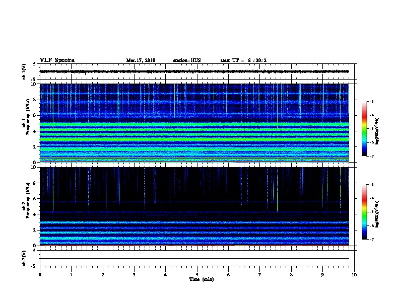Click time axis tick label '4'

pyautogui.click(x=166, y=275)
